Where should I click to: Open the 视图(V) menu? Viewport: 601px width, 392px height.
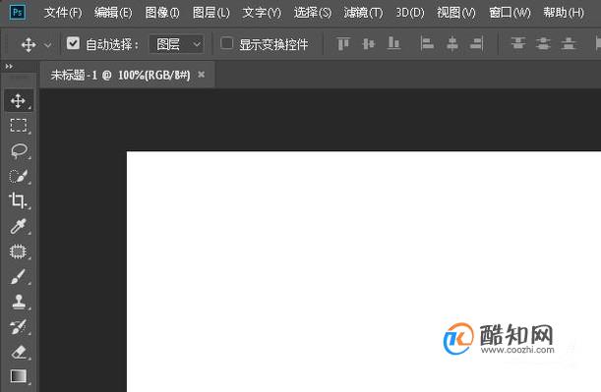point(456,13)
